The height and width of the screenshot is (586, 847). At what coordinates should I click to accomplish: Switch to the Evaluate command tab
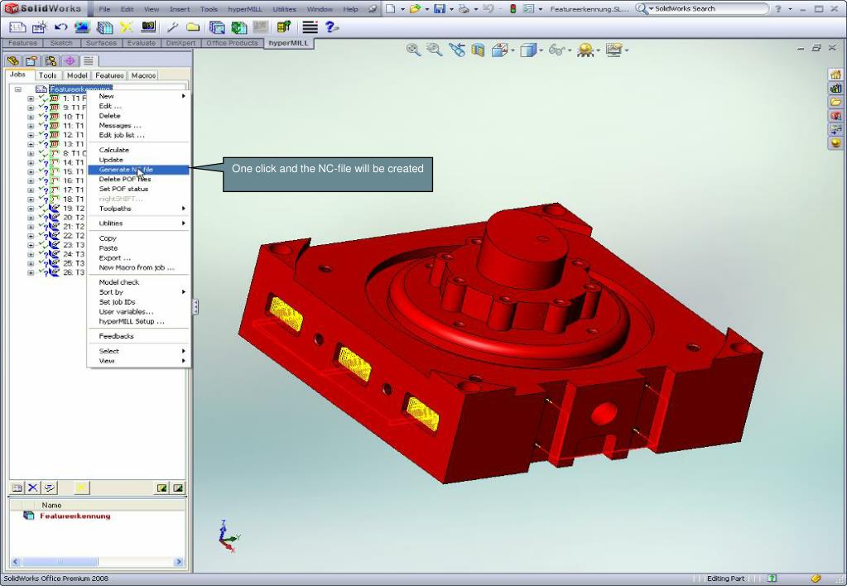pyautogui.click(x=141, y=43)
